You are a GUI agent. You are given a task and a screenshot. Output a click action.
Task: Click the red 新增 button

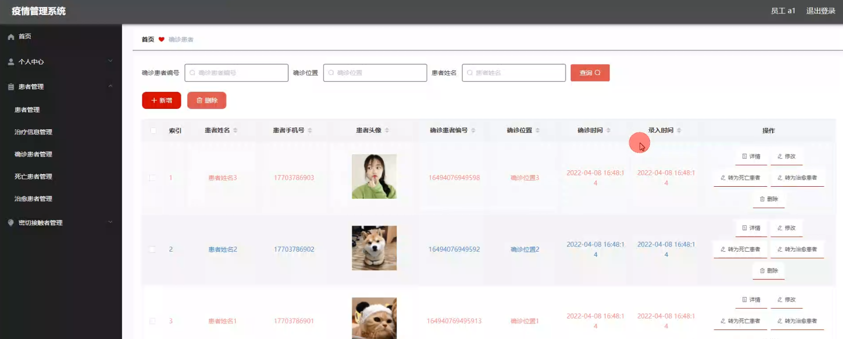tap(161, 100)
